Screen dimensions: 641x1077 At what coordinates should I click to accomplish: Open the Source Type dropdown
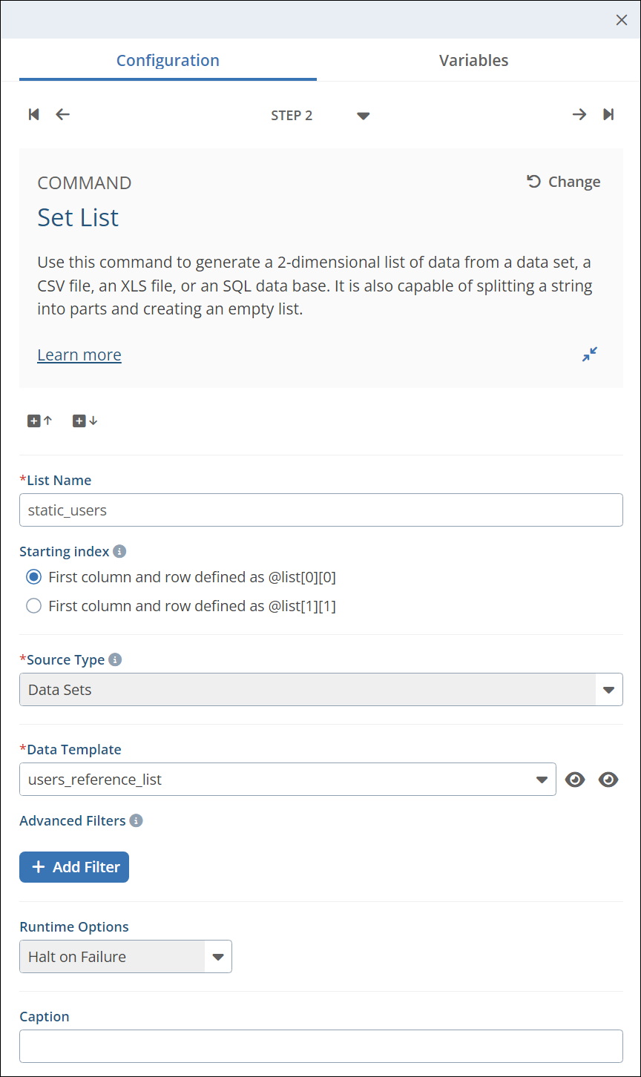click(608, 690)
